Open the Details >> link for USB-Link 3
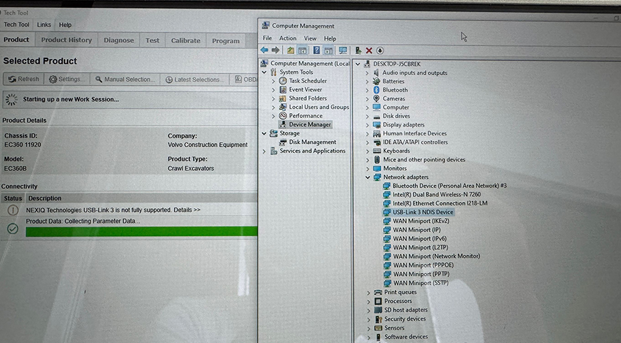 pyautogui.click(x=187, y=210)
